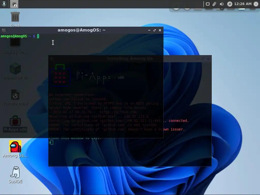Click the volume speaker icon
Image resolution: width=260 pixels, height=195 pixels.
221,4
